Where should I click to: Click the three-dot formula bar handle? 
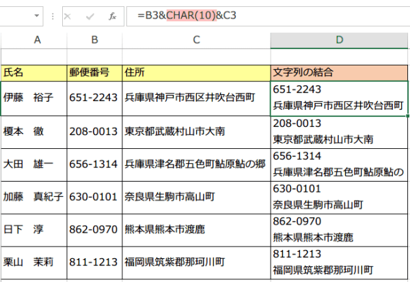tap(53, 16)
